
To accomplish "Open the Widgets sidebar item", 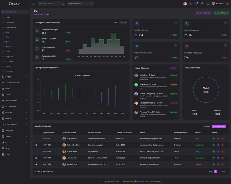I will pos(9,130).
